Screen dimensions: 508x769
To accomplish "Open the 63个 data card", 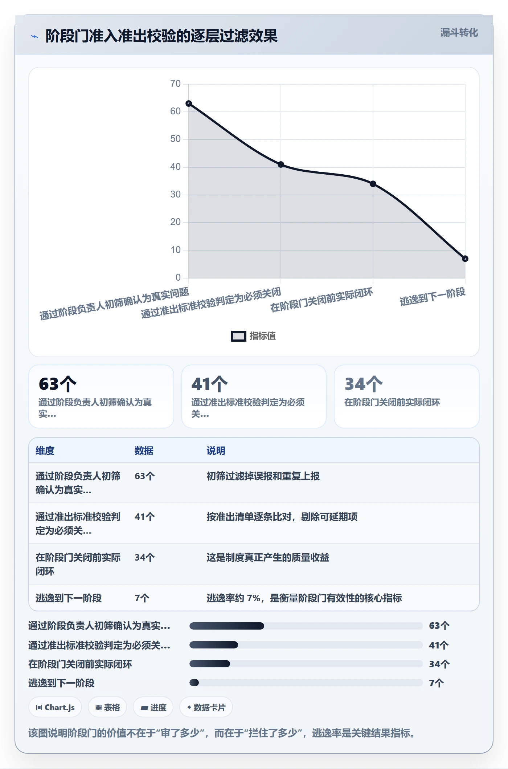I will (x=101, y=396).
